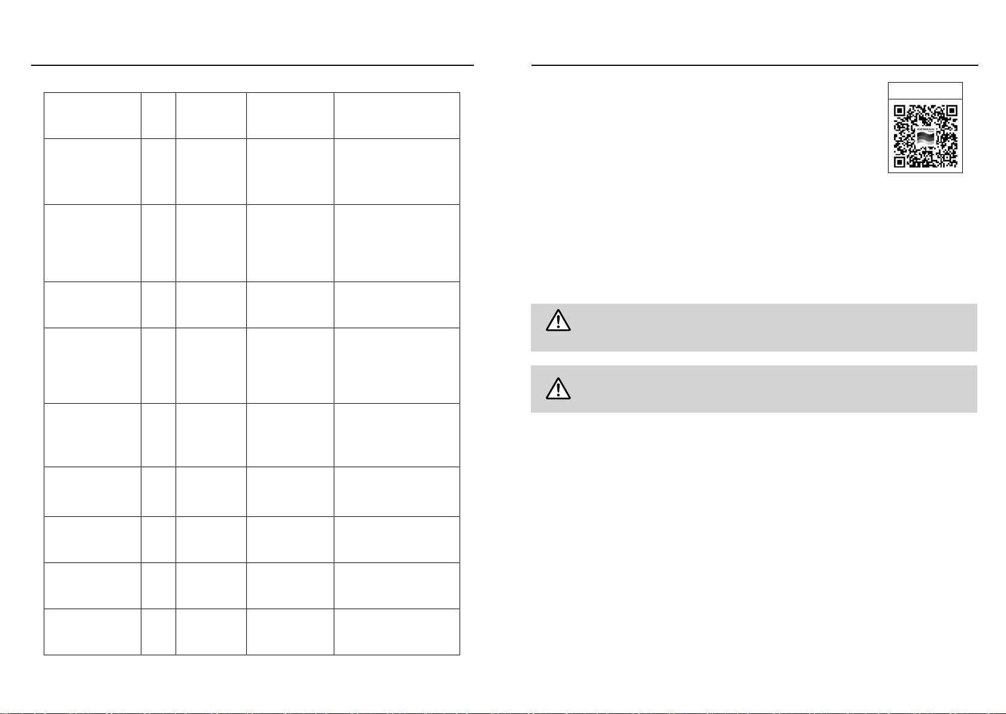Click the QR code image
This screenshot has width=1006, height=714.
point(925,136)
